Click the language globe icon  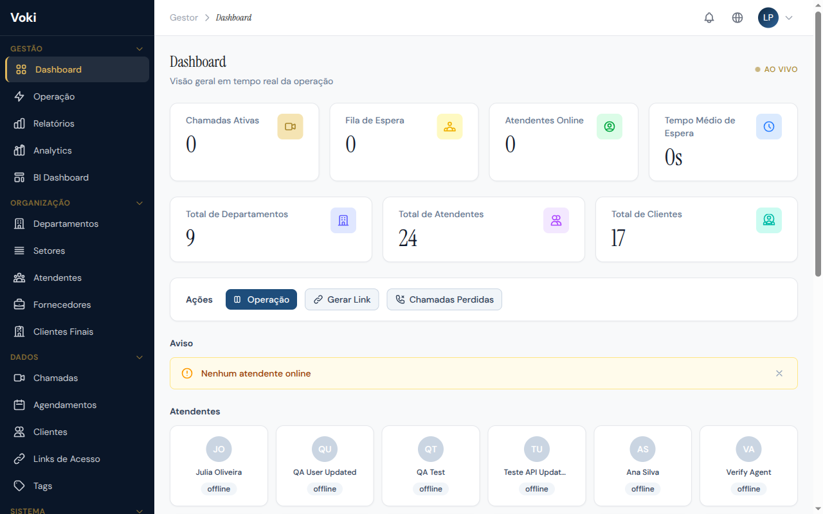[x=737, y=17]
